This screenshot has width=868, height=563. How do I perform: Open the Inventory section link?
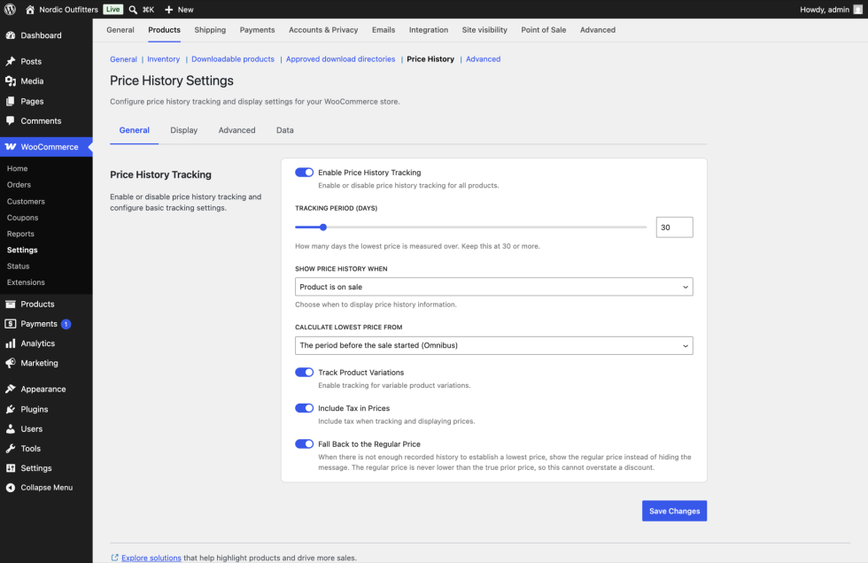pos(163,59)
